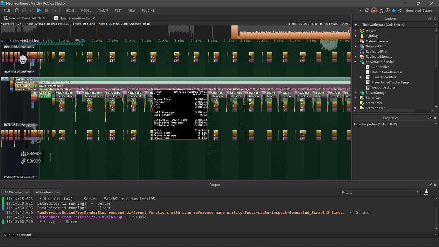Expand the collapsed {...} server message
This screenshot has width=439, height=247.
pyautogui.click(x=40, y=222)
